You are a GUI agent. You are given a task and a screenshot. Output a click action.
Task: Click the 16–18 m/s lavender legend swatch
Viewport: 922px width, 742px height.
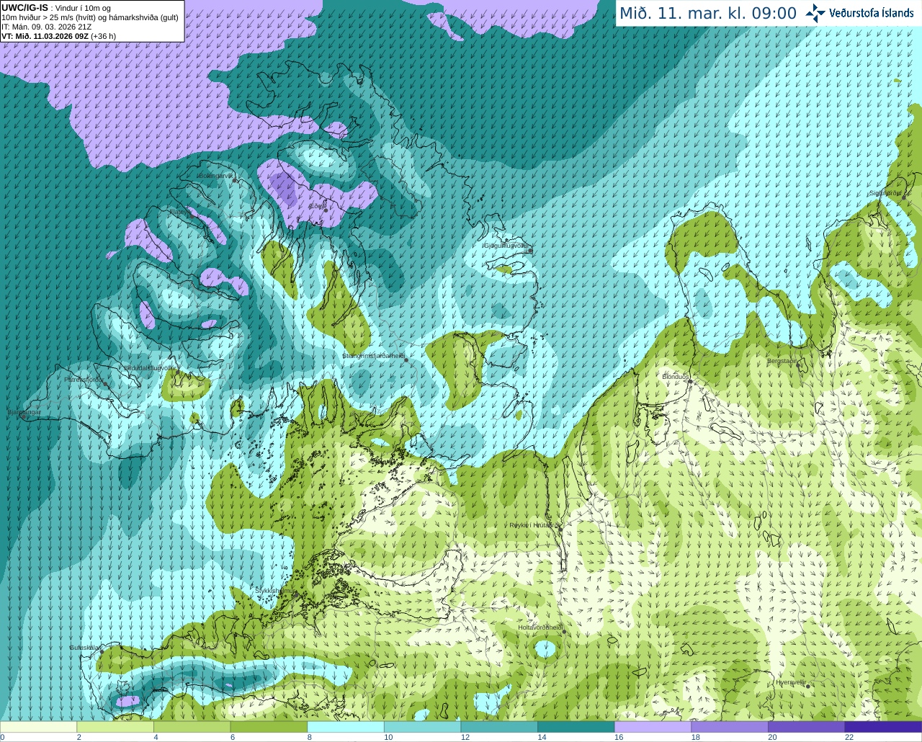[x=653, y=727]
